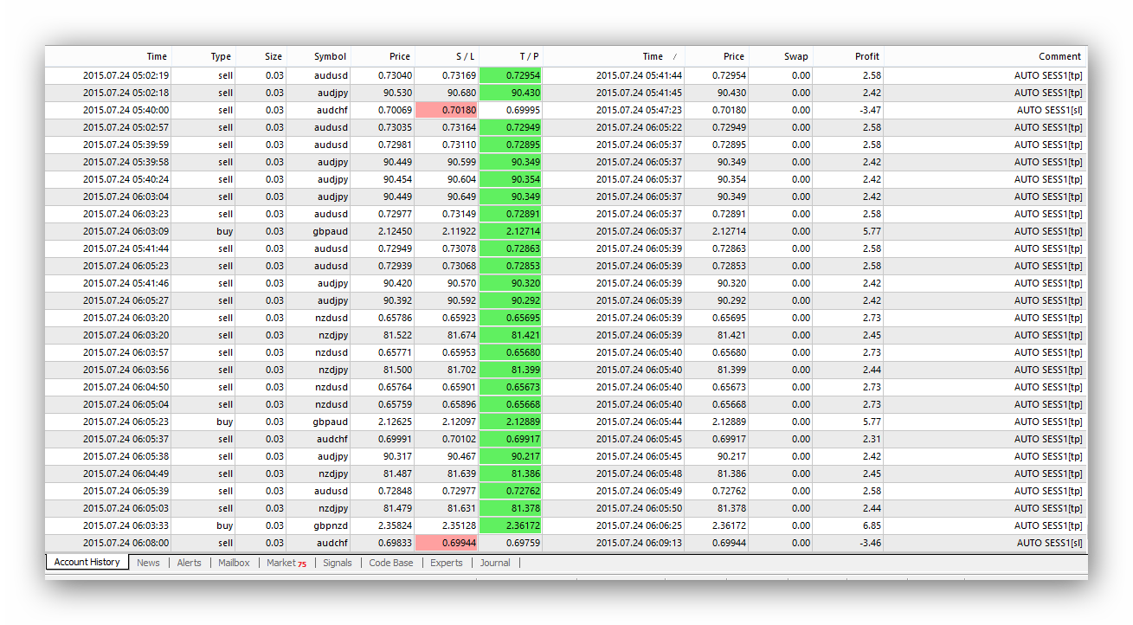Open the Journal tab
Viewport: 1133px width, 625px height.
click(x=495, y=563)
